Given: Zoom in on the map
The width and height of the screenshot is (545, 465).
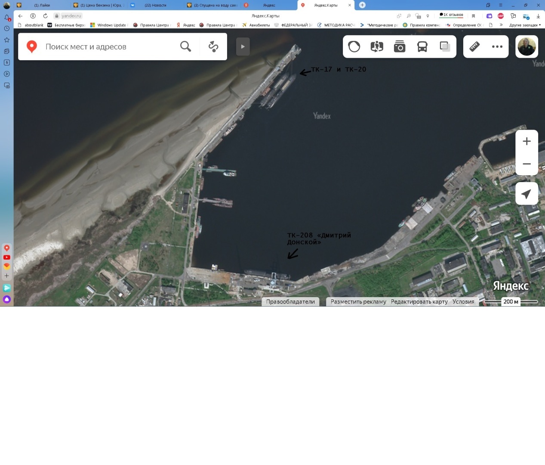Looking at the screenshot, I should (527, 141).
